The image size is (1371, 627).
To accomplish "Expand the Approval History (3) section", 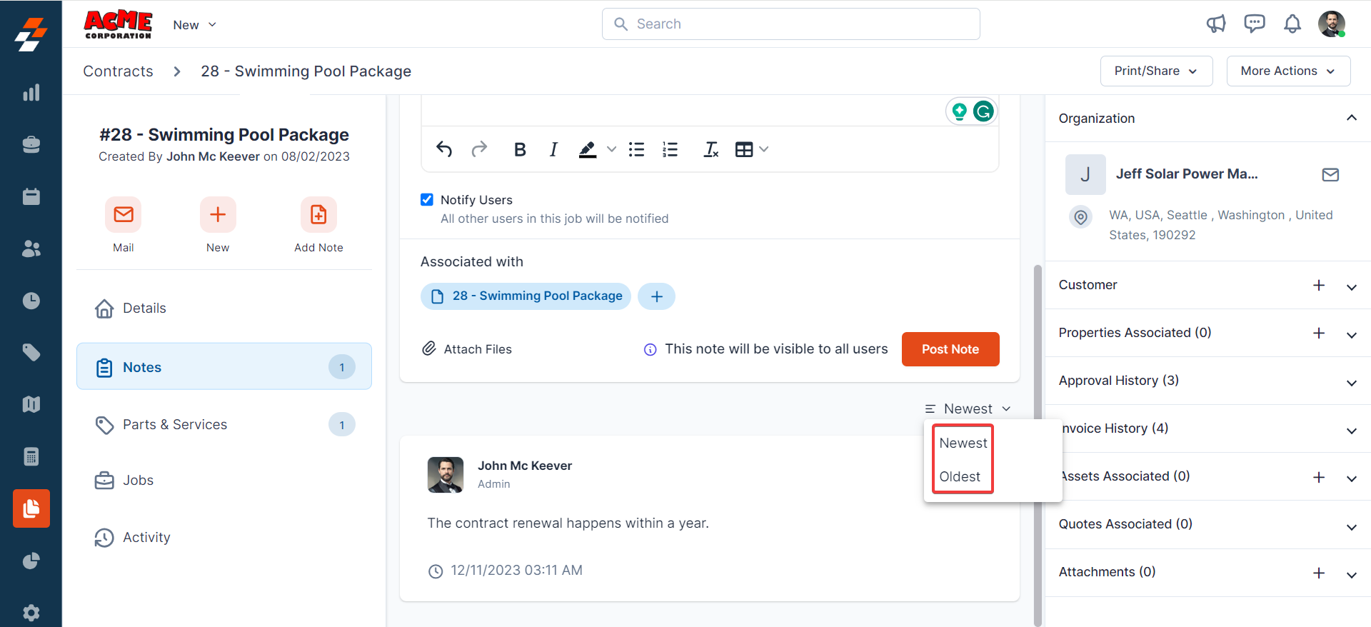I will click(x=1351, y=382).
